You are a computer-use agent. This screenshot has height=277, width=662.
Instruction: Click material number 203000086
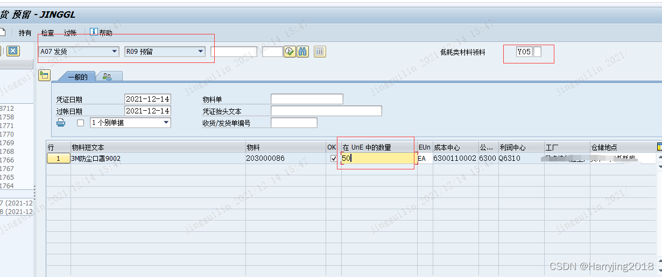coord(285,158)
